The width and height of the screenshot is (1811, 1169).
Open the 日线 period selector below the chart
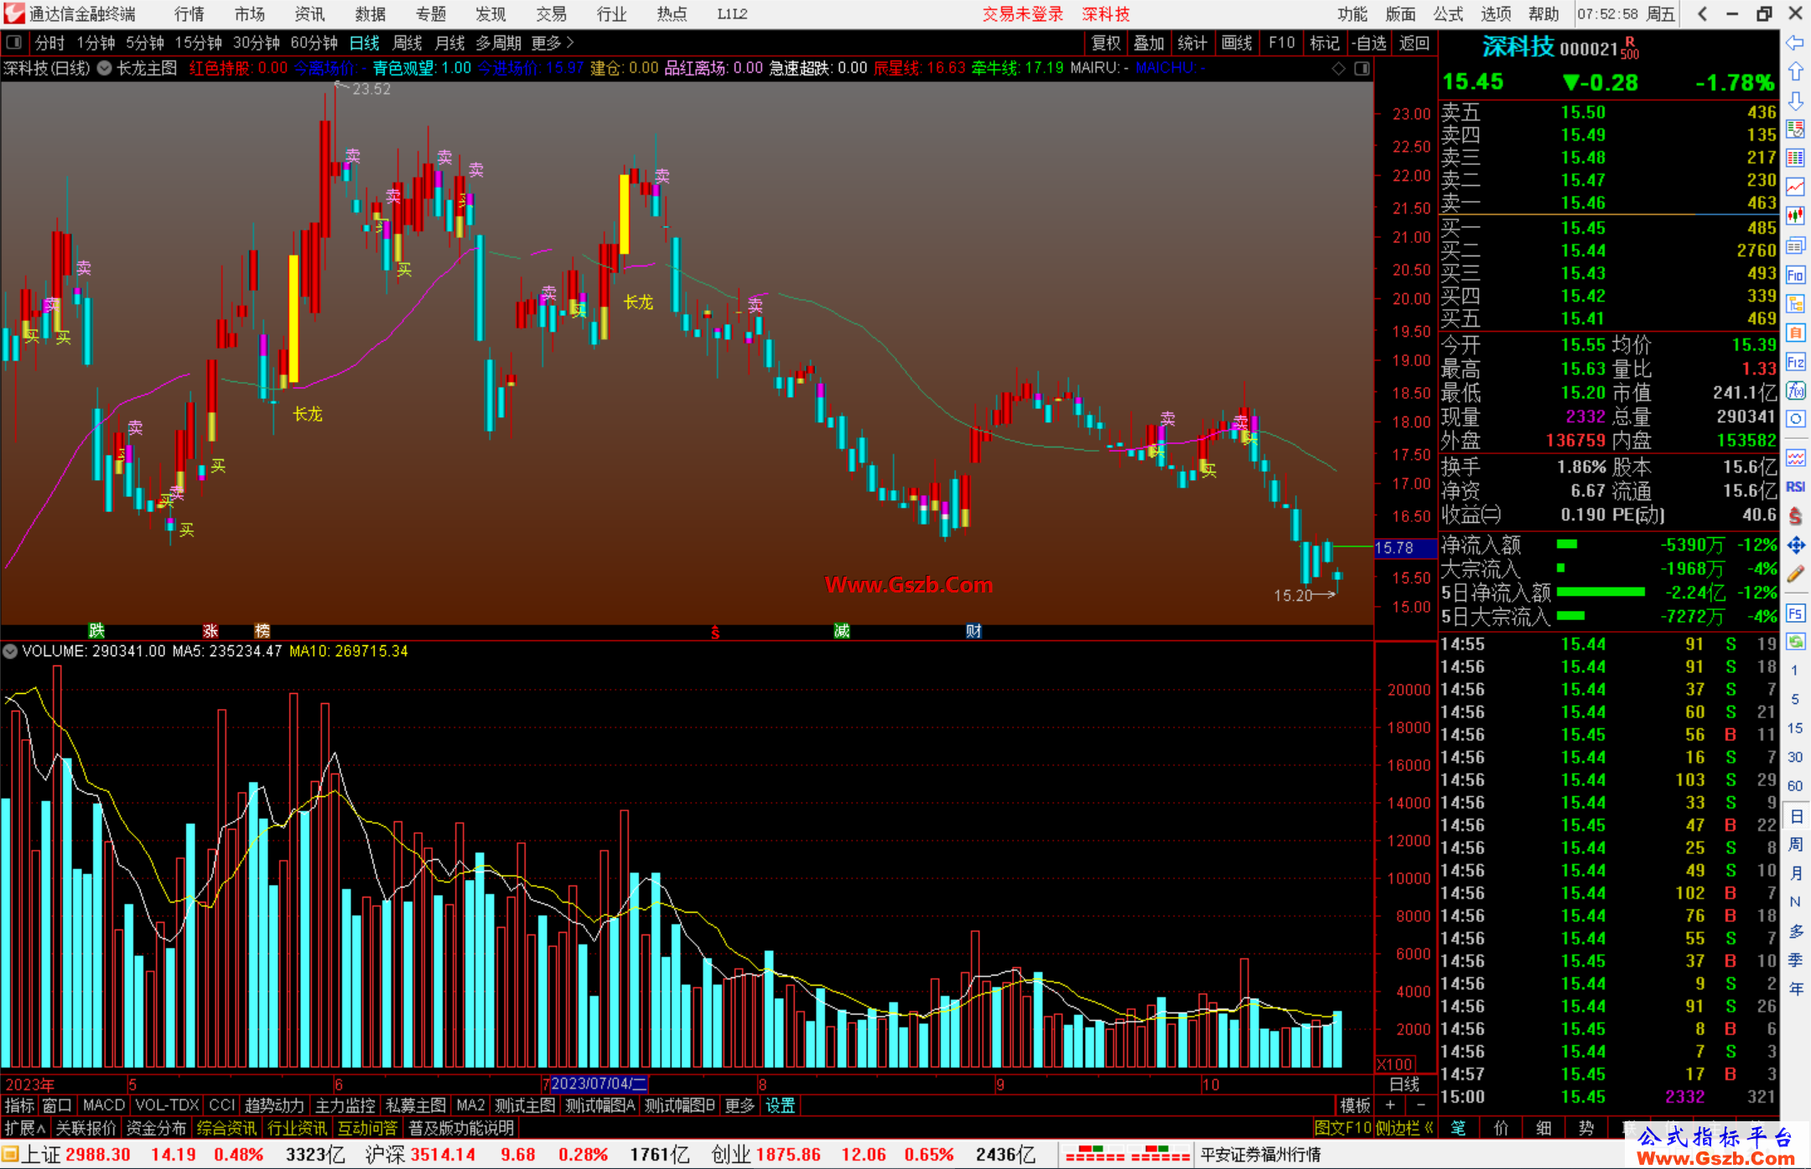(x=1405, y=1084)
